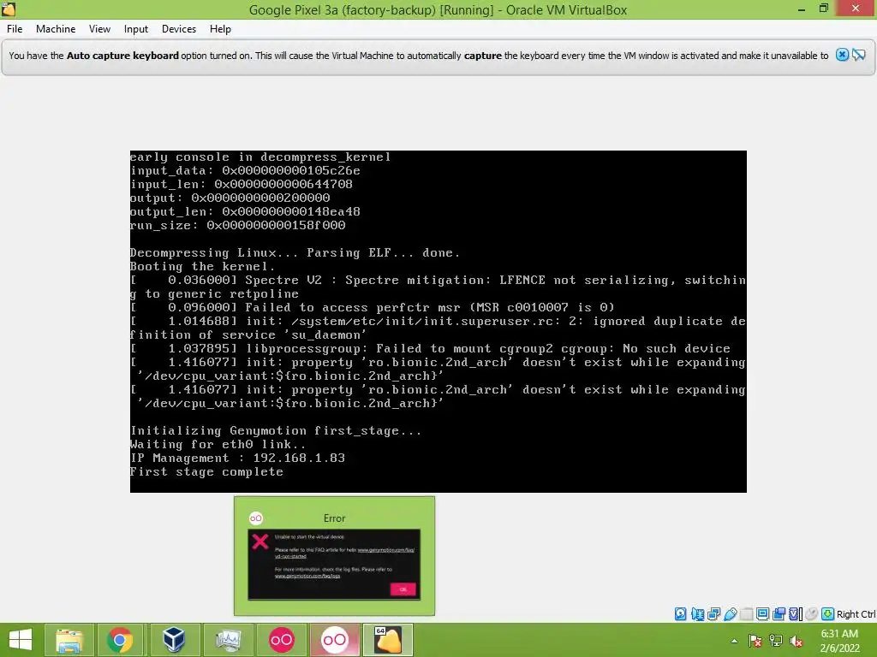Screen dimensions: 877x657
Task: Click the green arrow keyboard capture indicator
Action: [828, 614]
